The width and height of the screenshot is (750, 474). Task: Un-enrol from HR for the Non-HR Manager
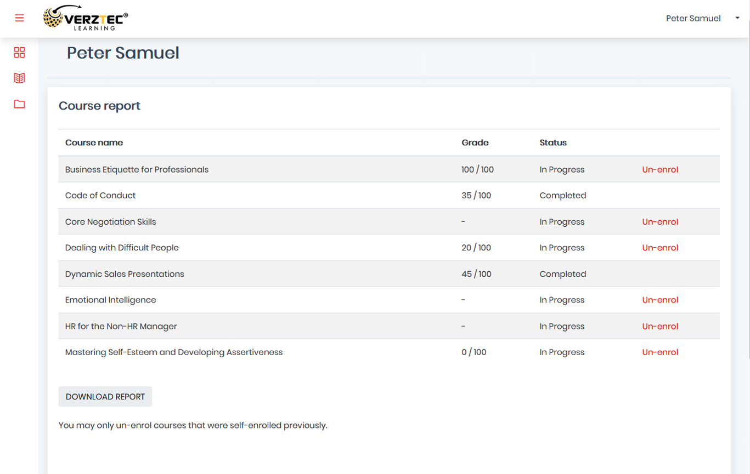point(660,326)
